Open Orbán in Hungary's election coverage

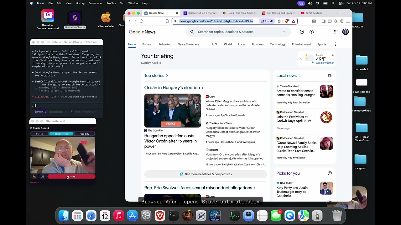point(174,88)
